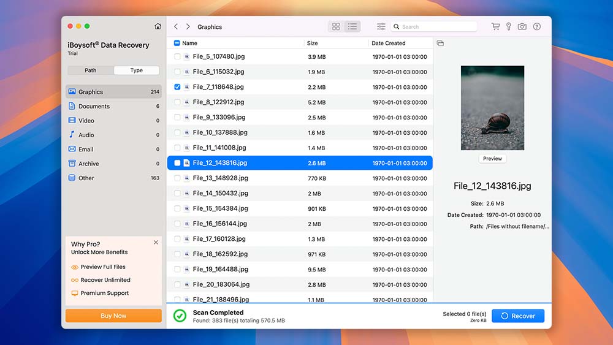Open the help question mark icon
This screenshot has height=345, width=613.
click(x=537, y=26)
